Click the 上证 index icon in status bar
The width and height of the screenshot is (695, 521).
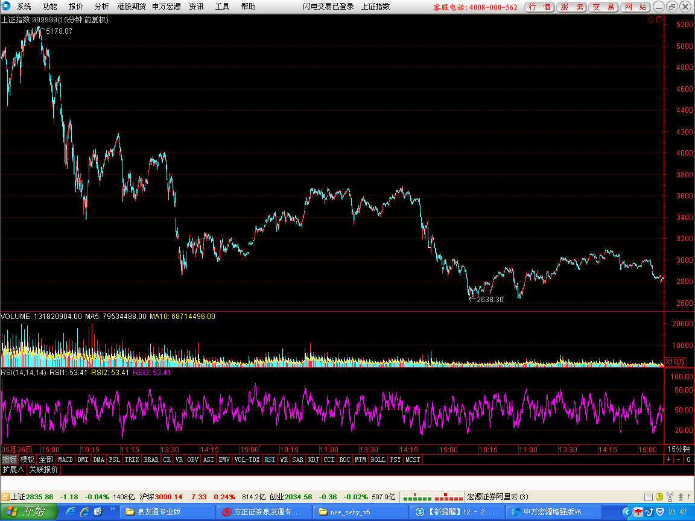[x=5, y=497]
